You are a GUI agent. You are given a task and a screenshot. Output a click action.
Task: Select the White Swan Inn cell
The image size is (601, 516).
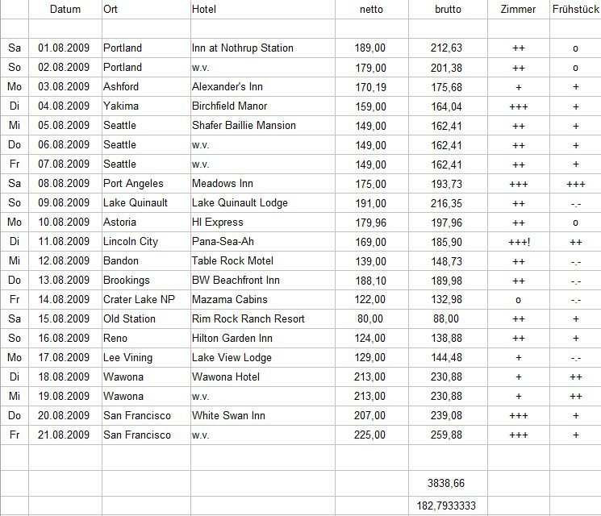click(228, 415)
